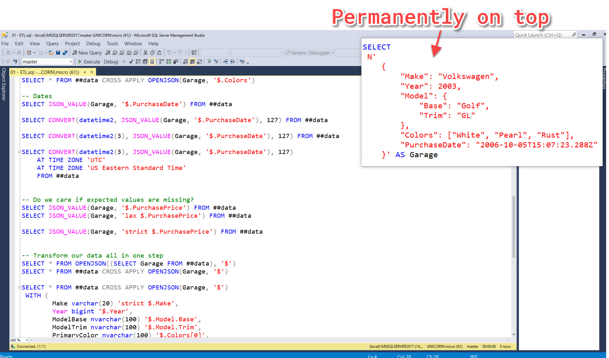Click the Query Options icon

coord(145,62)
